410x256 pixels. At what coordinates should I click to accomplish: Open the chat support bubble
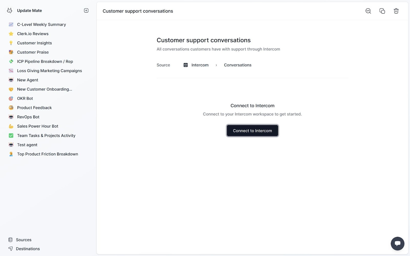tap(397, 243)
